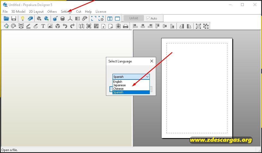Click the blue corner brackets icon
The width and height of the screenshot is (262, 153).
pos(94,18)
